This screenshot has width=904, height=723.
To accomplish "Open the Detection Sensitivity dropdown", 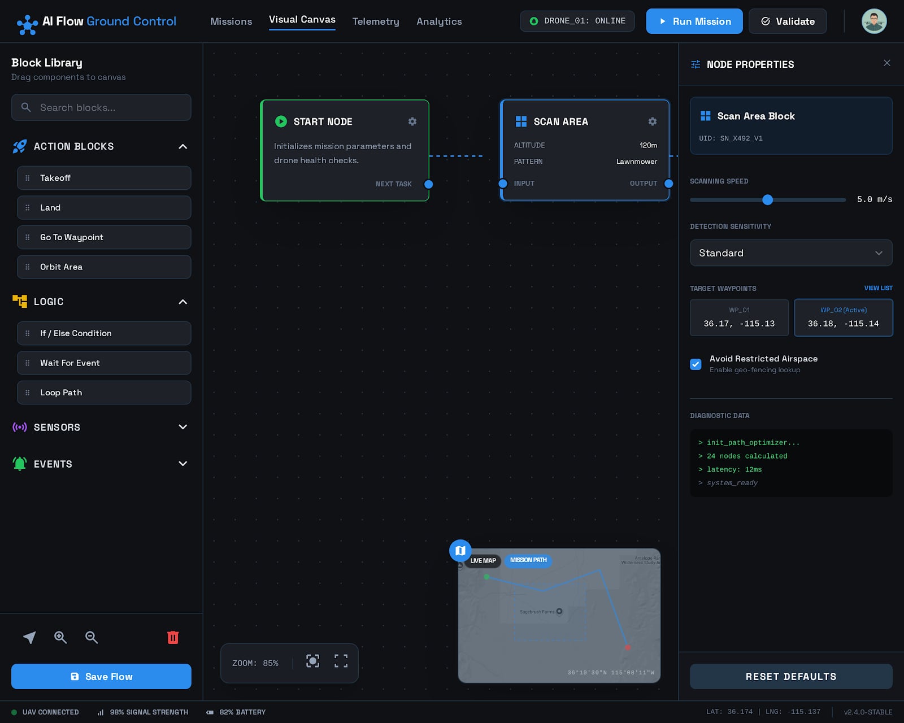I will [x=790, y=252].
